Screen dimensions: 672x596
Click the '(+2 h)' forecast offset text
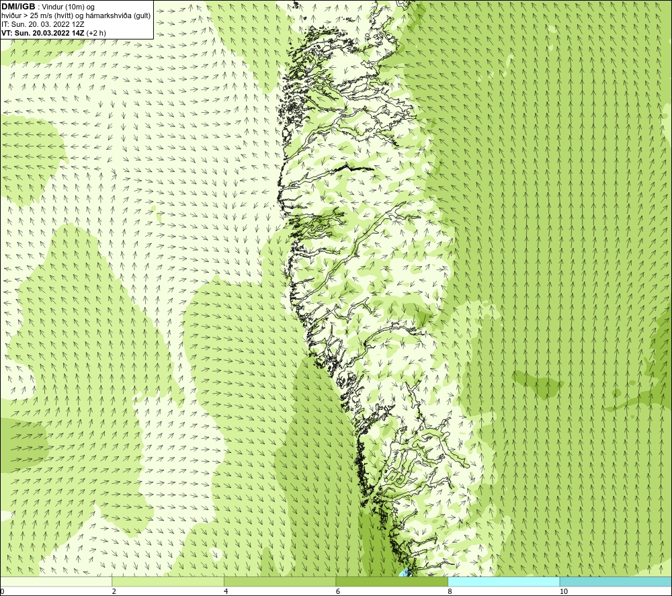click(96, 33)
